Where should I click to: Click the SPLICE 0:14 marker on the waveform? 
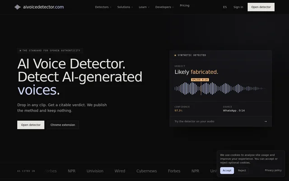(200, 80)
